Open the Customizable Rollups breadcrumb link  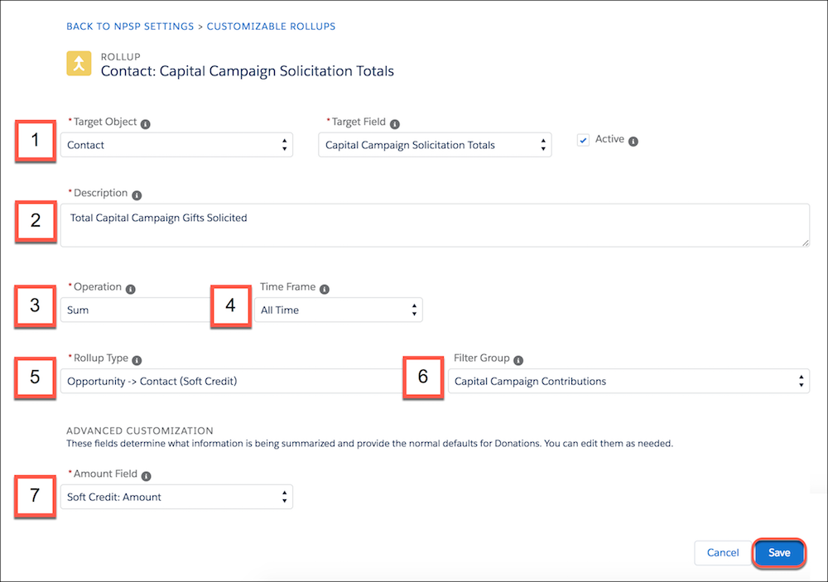pyautogui.click(x=271, y=26)
